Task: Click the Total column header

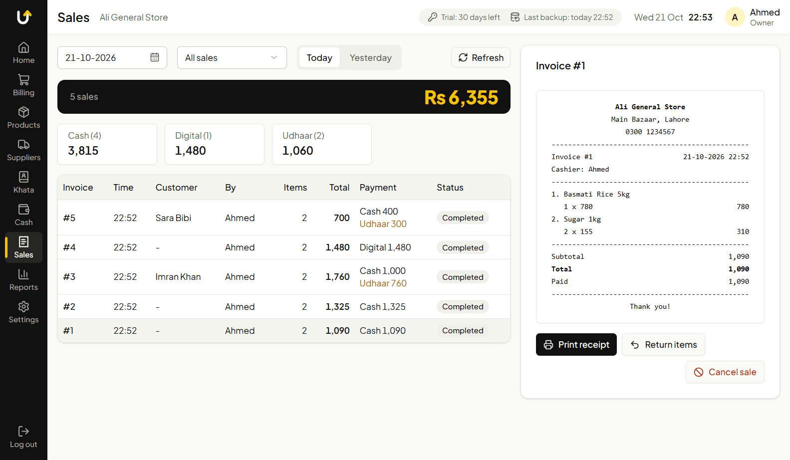Action: pos(339,187)
